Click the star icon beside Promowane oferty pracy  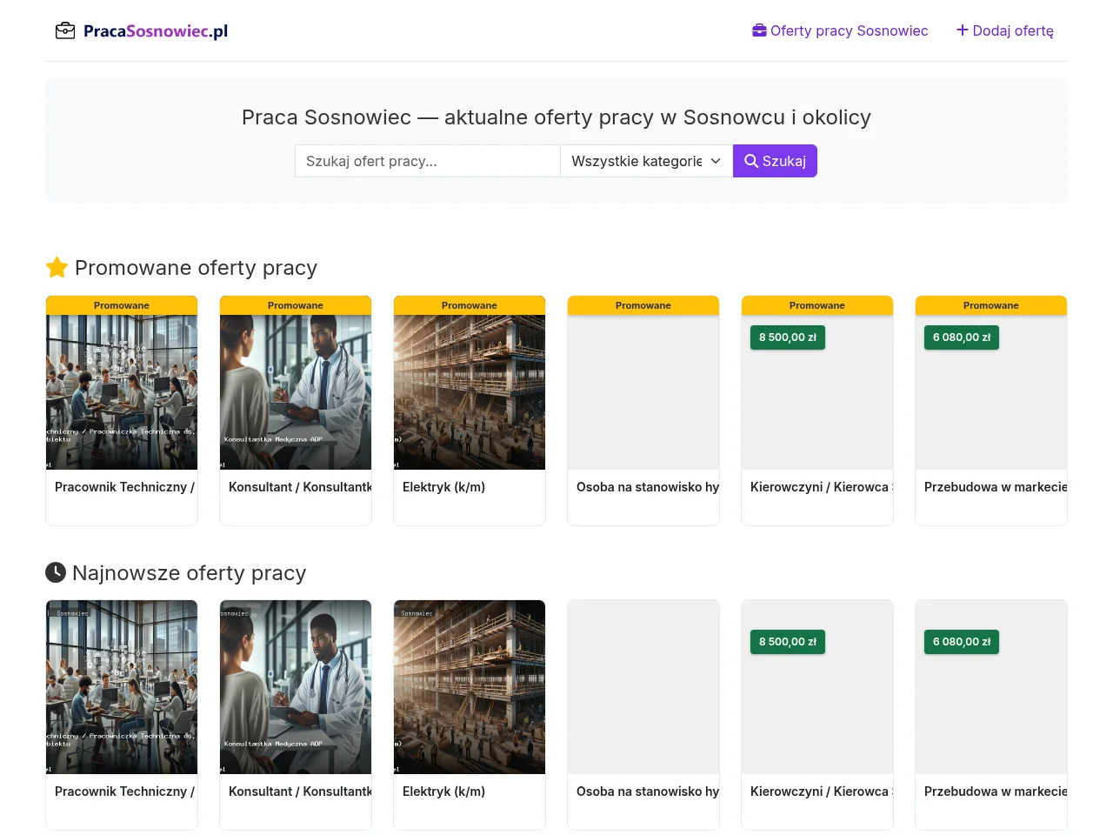(57, 268)
